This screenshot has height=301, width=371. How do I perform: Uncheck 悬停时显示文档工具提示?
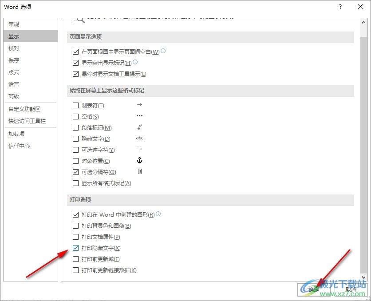[x=75, y=74]
